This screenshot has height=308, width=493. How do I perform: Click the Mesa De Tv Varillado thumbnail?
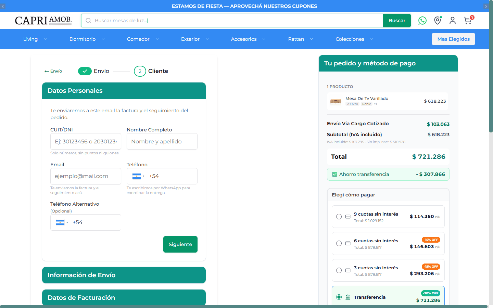[336, 101]
